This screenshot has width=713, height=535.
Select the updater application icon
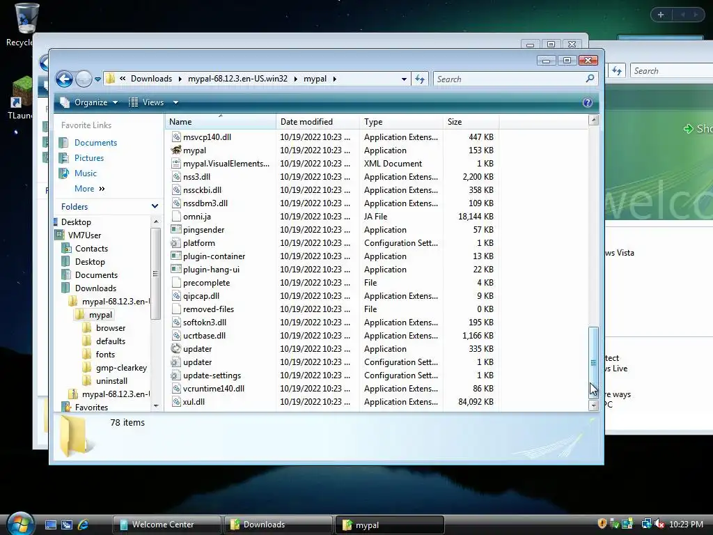coord(176,349)
